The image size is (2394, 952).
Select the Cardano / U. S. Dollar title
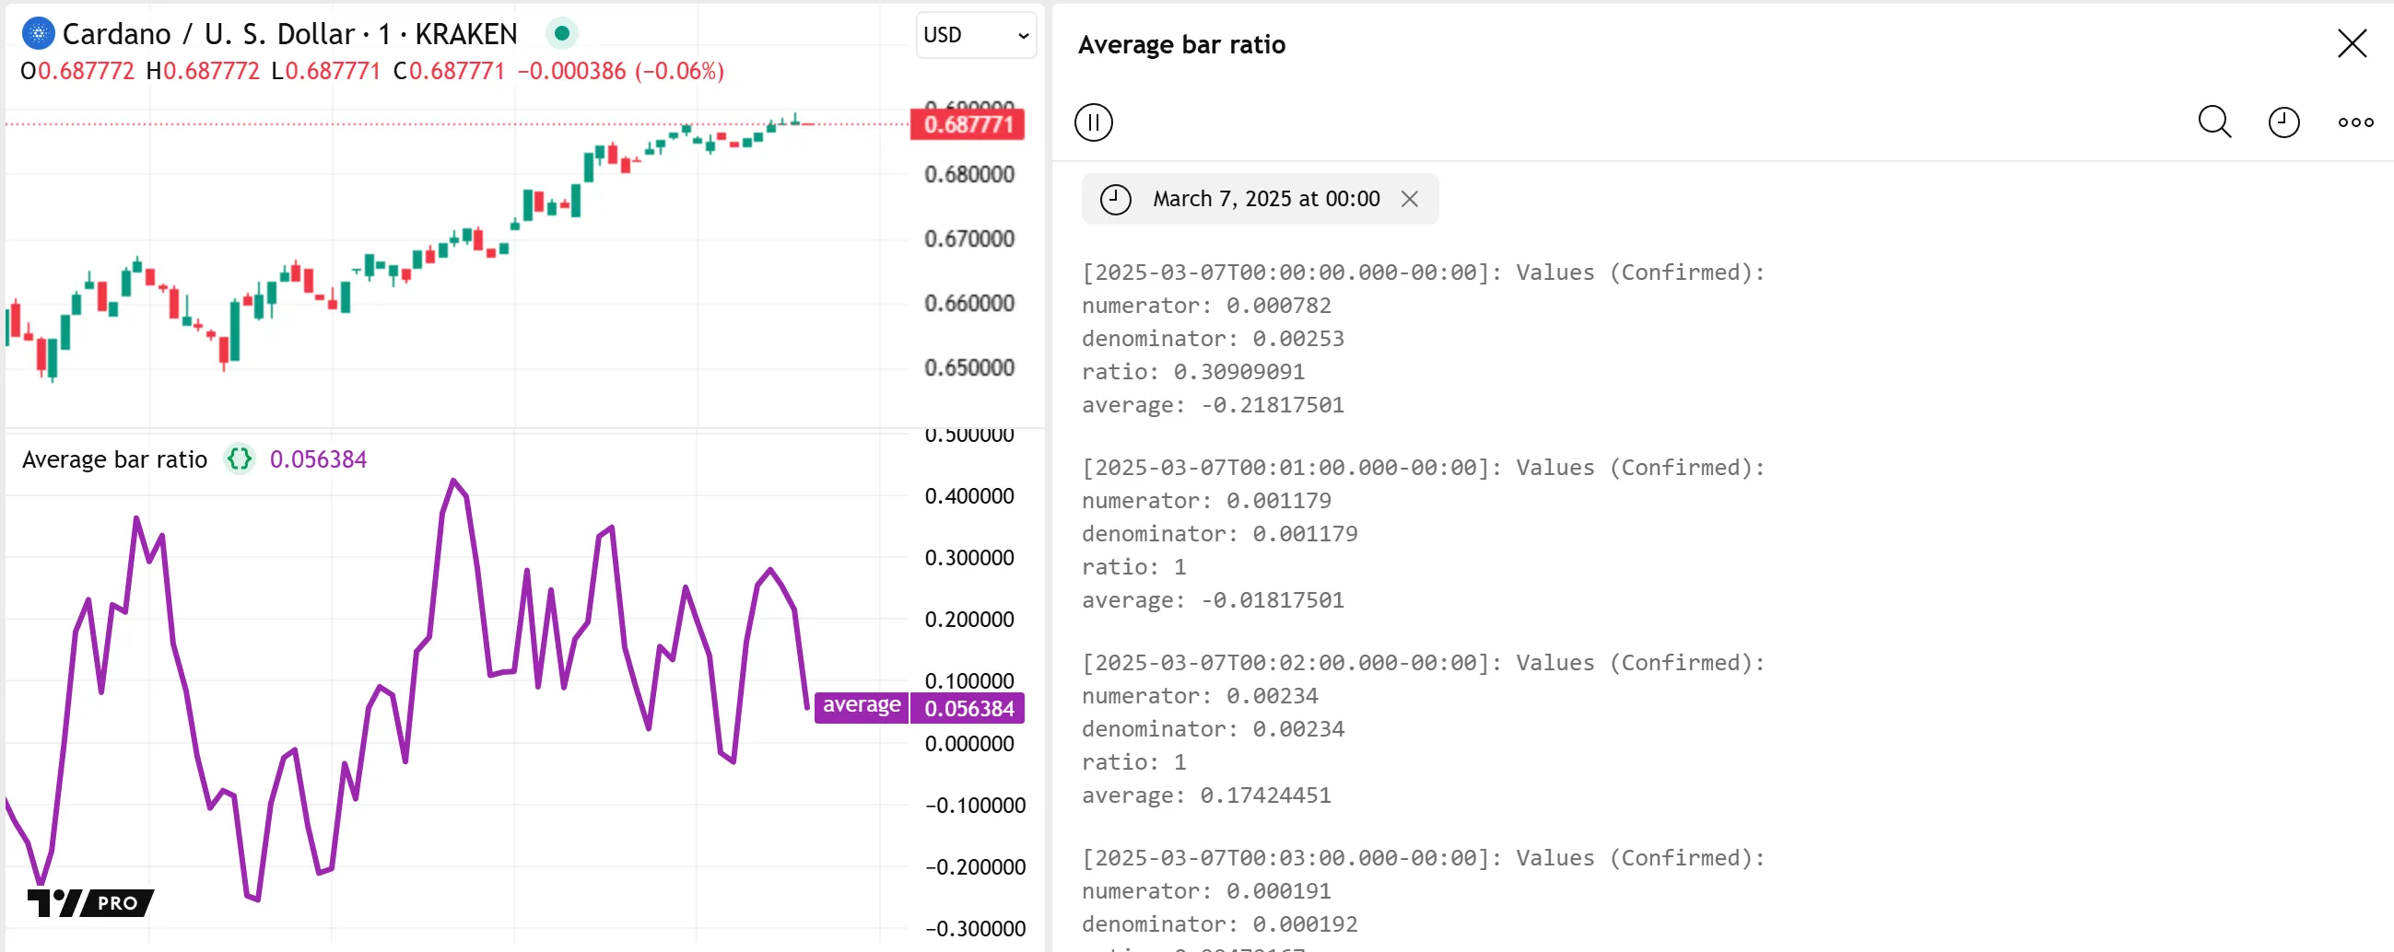click(x=289, y=34)
